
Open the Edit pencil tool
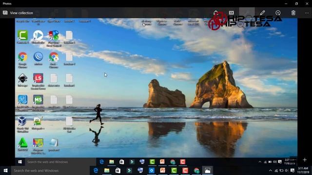click(x=262, y=13)
